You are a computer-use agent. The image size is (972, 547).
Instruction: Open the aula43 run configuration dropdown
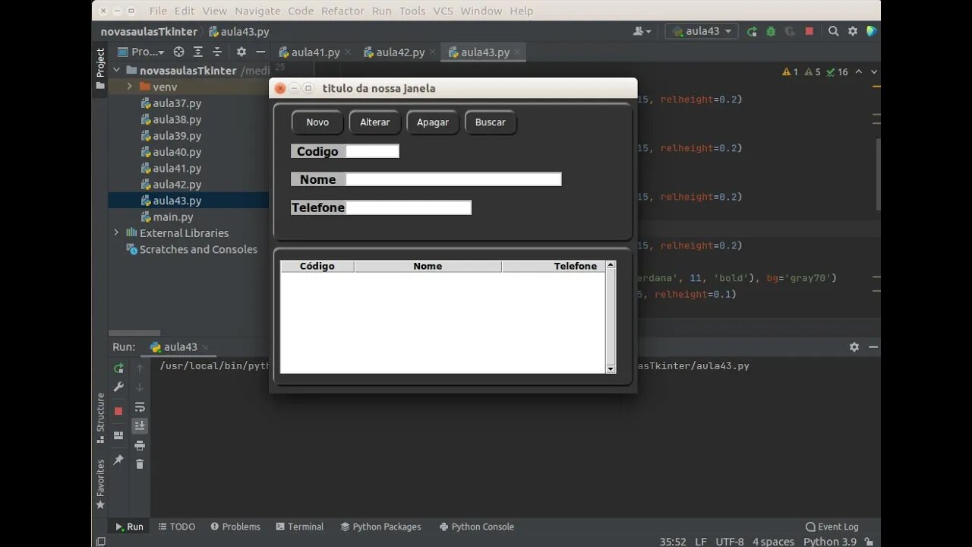[702, 31]
